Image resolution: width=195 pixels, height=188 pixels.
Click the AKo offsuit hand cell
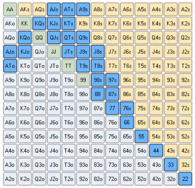(x=10, y=23)
